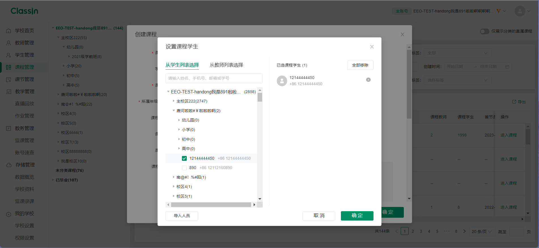This screenshot has height=248, width=539.
Task: Click the 教师管理 person icon
Action: 9,43
